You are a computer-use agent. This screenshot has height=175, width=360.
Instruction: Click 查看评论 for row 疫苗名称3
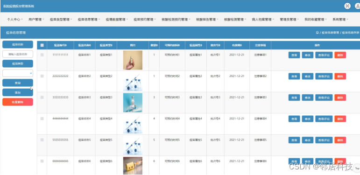point(324,98)
